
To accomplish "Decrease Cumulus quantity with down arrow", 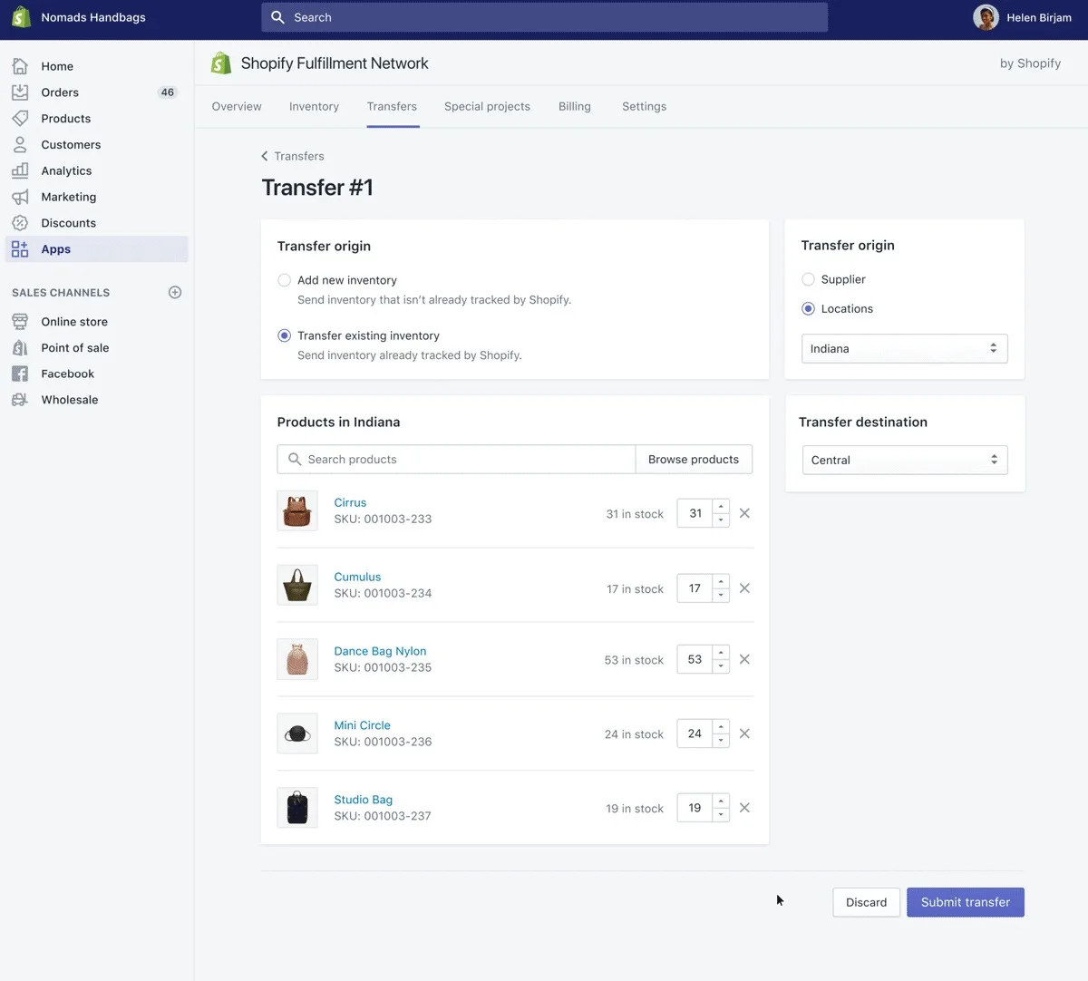I will (721, 596).
